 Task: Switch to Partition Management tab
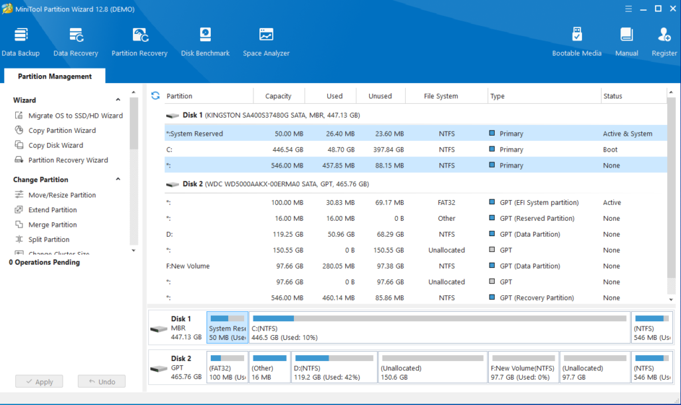(55, 76)
